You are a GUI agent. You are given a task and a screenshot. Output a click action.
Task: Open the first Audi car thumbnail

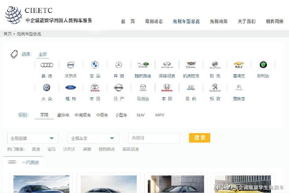click(x=41, y=184)
